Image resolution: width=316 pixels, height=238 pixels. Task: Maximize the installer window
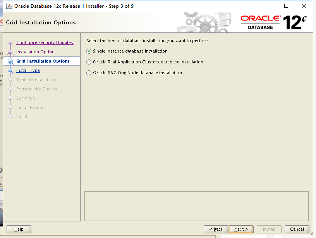tap(286, 6)
